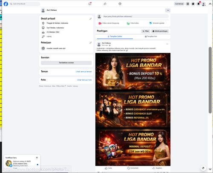Click the 'Tinggal di Medan, Indonesia' row
Screen dimensions: 213x173
(x=58, y=23)
